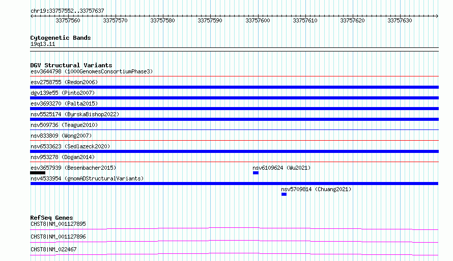The image size is (453, 261).
Task: Open nsv953278 (Dogan2014) variant label
Action: coord(63,157)
